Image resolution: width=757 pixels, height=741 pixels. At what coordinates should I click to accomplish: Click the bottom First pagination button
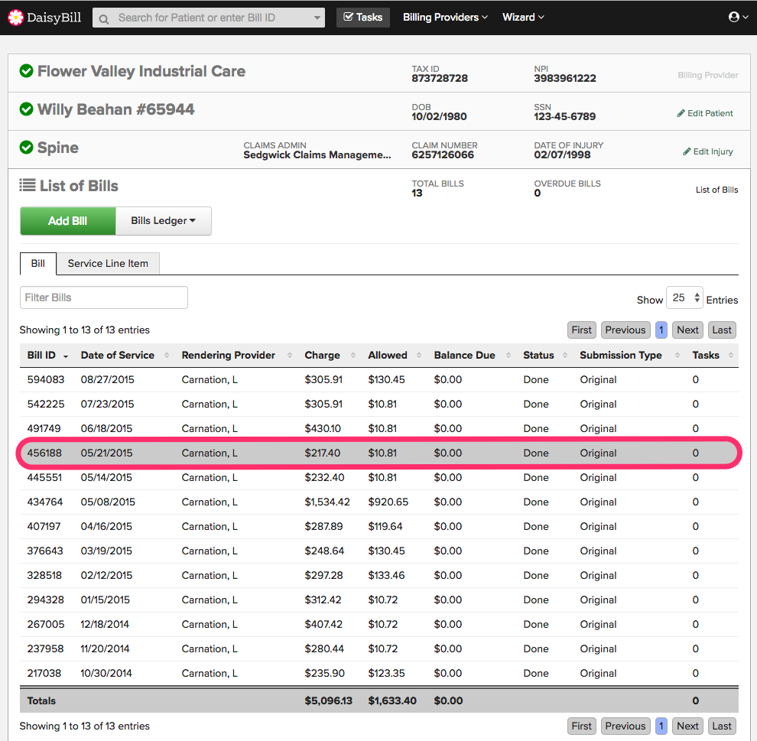click(x=581, y=726)
